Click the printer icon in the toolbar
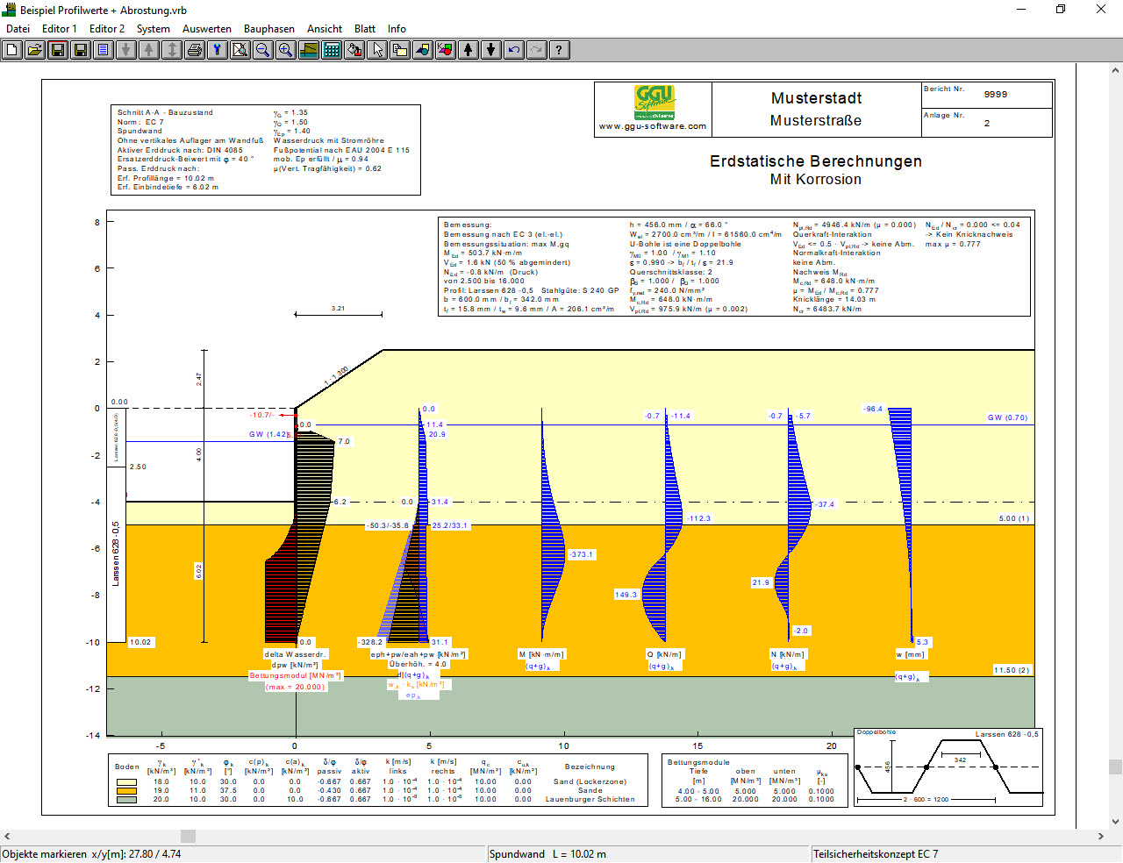This screenshot has width=1123, height=863. [x=195, y=50]
